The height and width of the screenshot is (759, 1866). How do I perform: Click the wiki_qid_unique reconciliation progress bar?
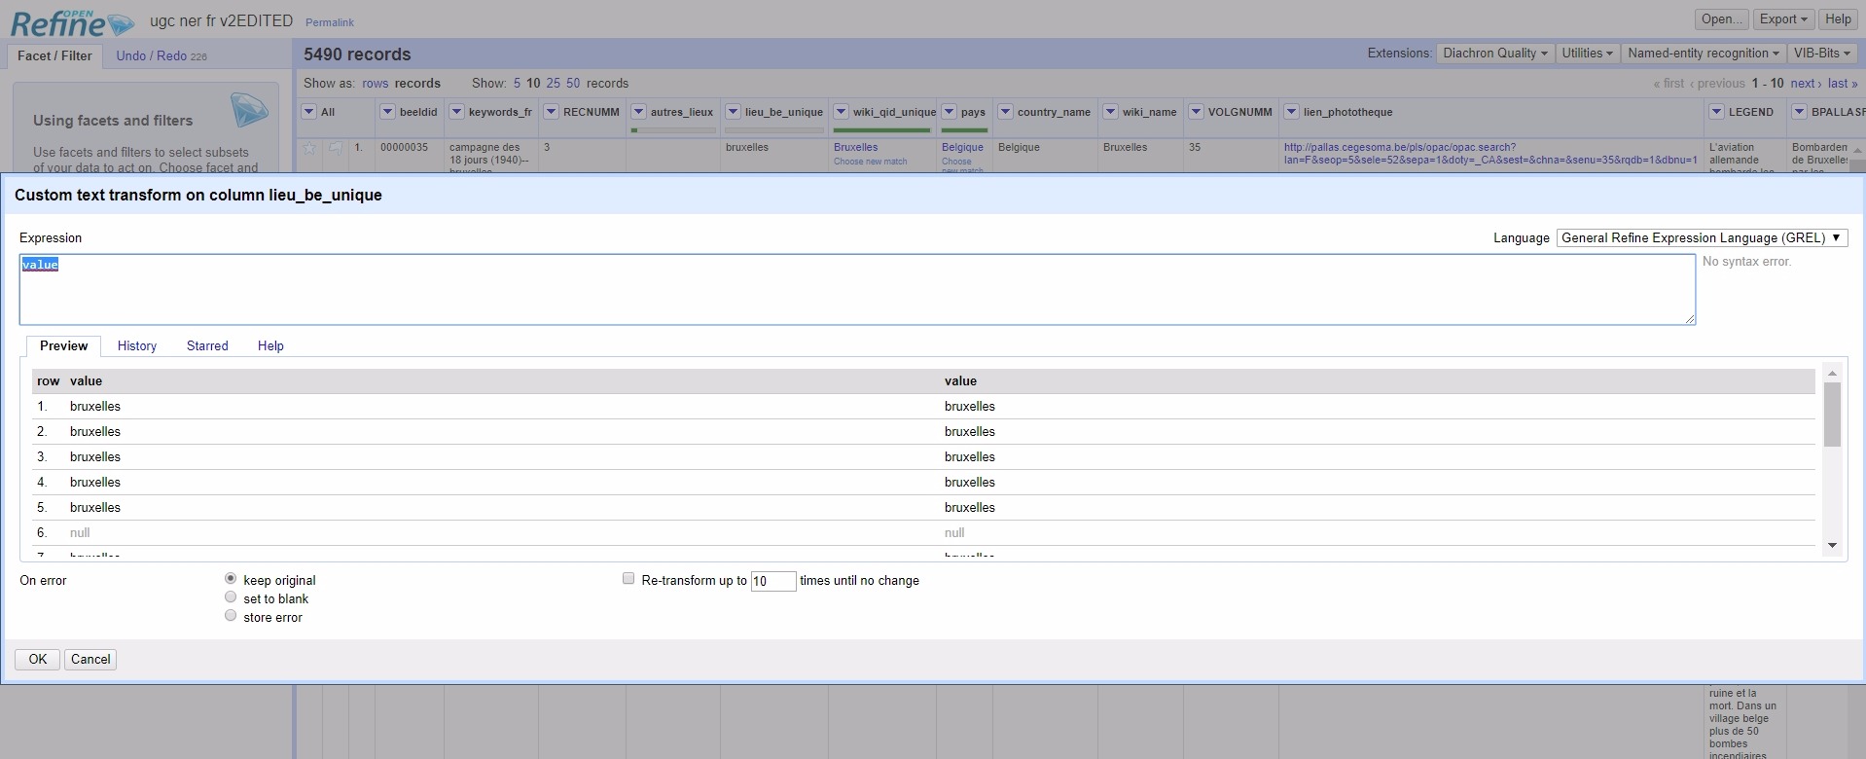(x=882, y=129)
